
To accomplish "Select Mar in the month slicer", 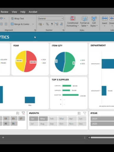I will tap(63, 119).
